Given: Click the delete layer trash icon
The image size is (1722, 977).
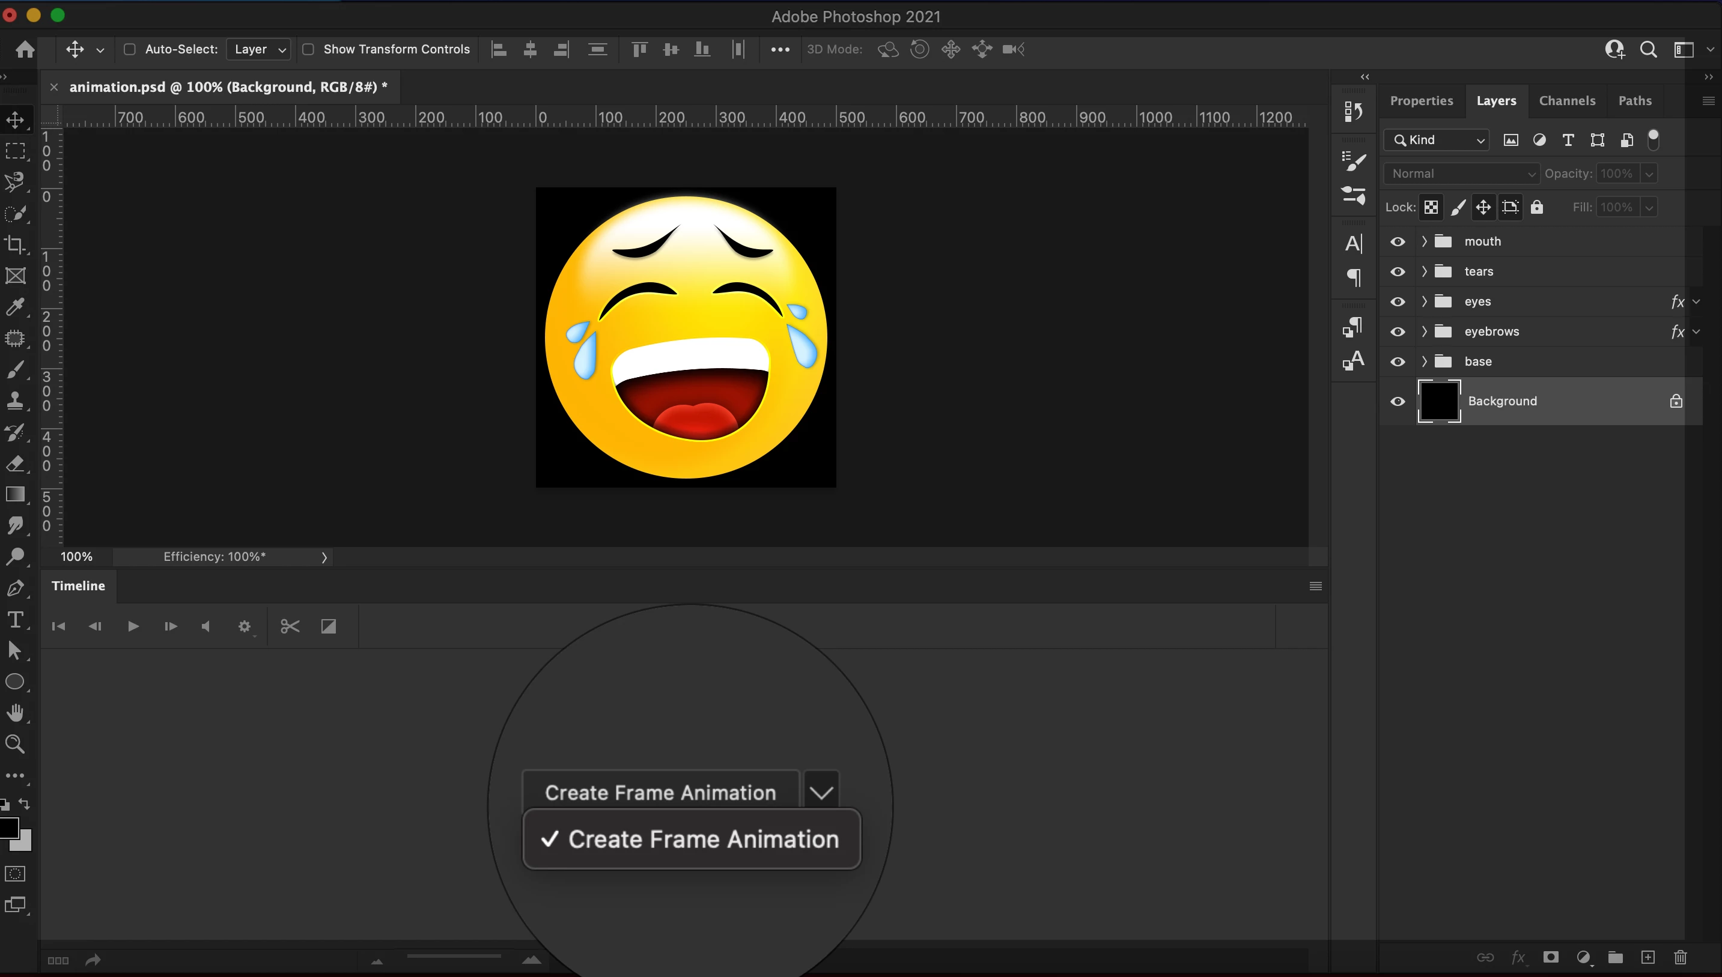Looking at the screenshot, I should click(x=1681, y=957).
